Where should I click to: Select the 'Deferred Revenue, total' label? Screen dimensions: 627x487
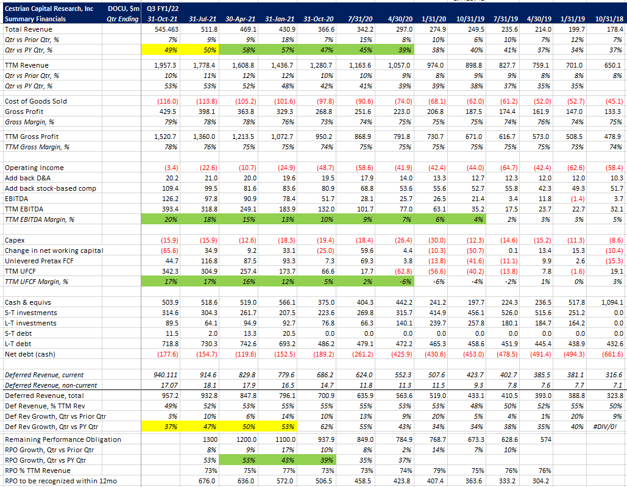click(44, 396)
